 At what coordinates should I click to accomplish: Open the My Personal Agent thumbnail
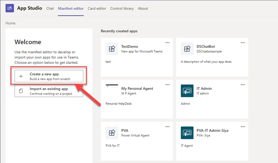point(112,86)
